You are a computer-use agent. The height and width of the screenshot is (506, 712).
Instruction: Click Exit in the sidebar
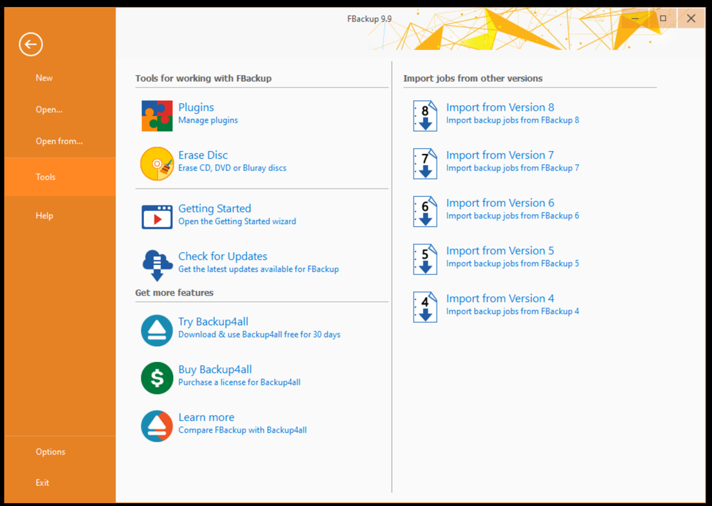point(42,482)
